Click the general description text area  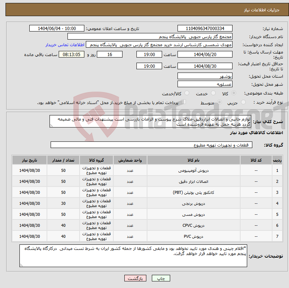click(x=150, y=122)
